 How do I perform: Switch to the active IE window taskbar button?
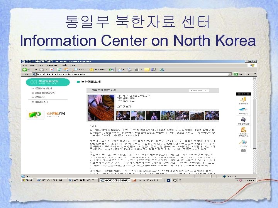(x=115, y=180)
